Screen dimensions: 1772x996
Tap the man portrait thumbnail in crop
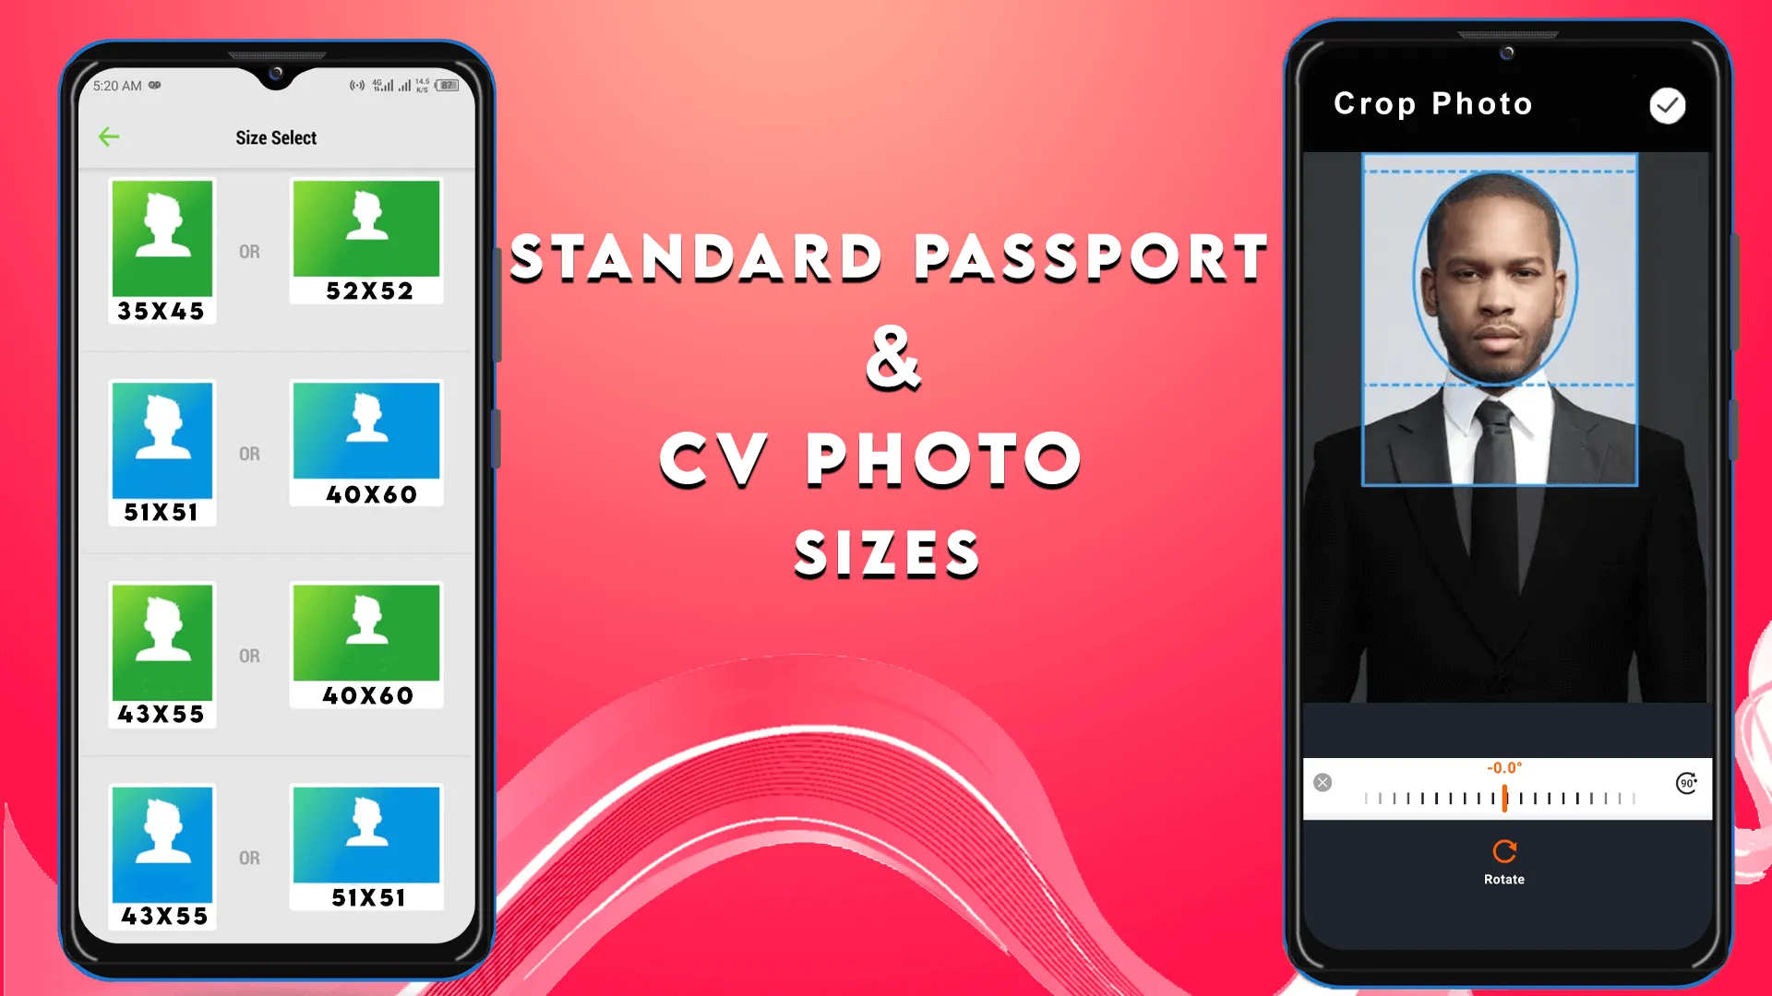(x=1501, y=318)
